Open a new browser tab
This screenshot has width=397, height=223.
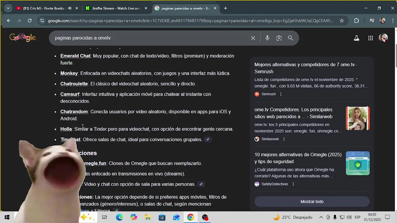[225, 8]
